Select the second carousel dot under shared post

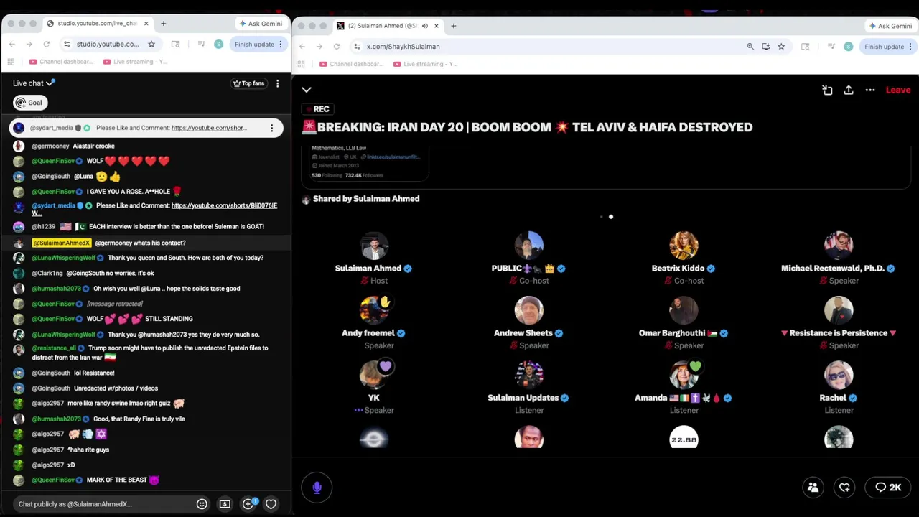[611, 216]
